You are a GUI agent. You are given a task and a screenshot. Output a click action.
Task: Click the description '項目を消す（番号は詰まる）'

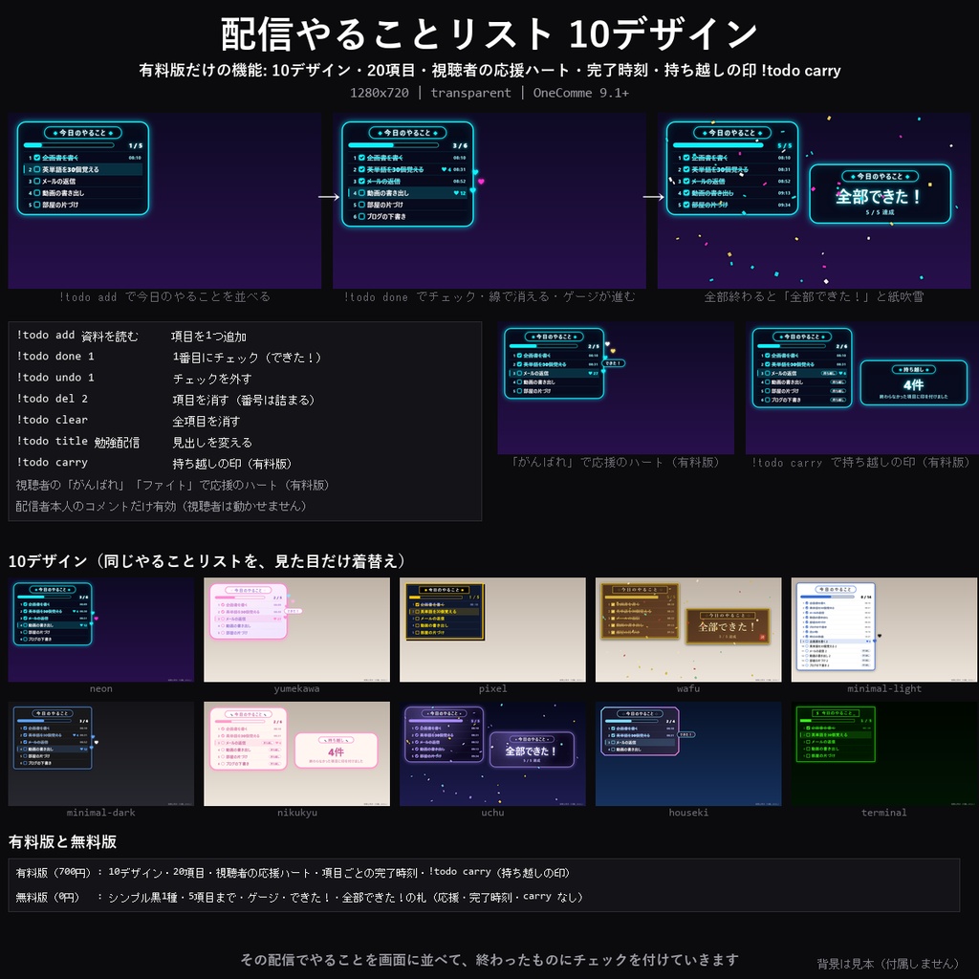point(244,401)
